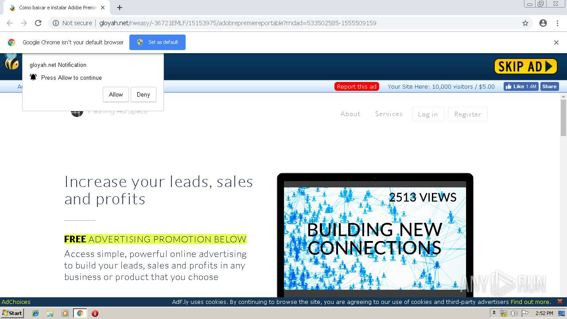Go back with the browser back arrow
This screenshot has height=319, width=567.
(10, 23)
